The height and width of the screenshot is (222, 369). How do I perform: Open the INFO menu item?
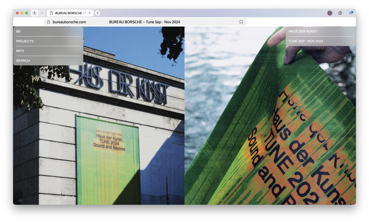point(20,51)
